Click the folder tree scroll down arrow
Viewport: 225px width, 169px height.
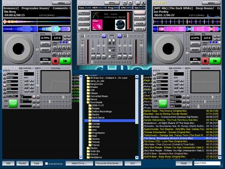click(x=137, y=157)
